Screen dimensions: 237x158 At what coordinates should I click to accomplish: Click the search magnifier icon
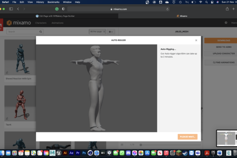(x=41, y=32)
